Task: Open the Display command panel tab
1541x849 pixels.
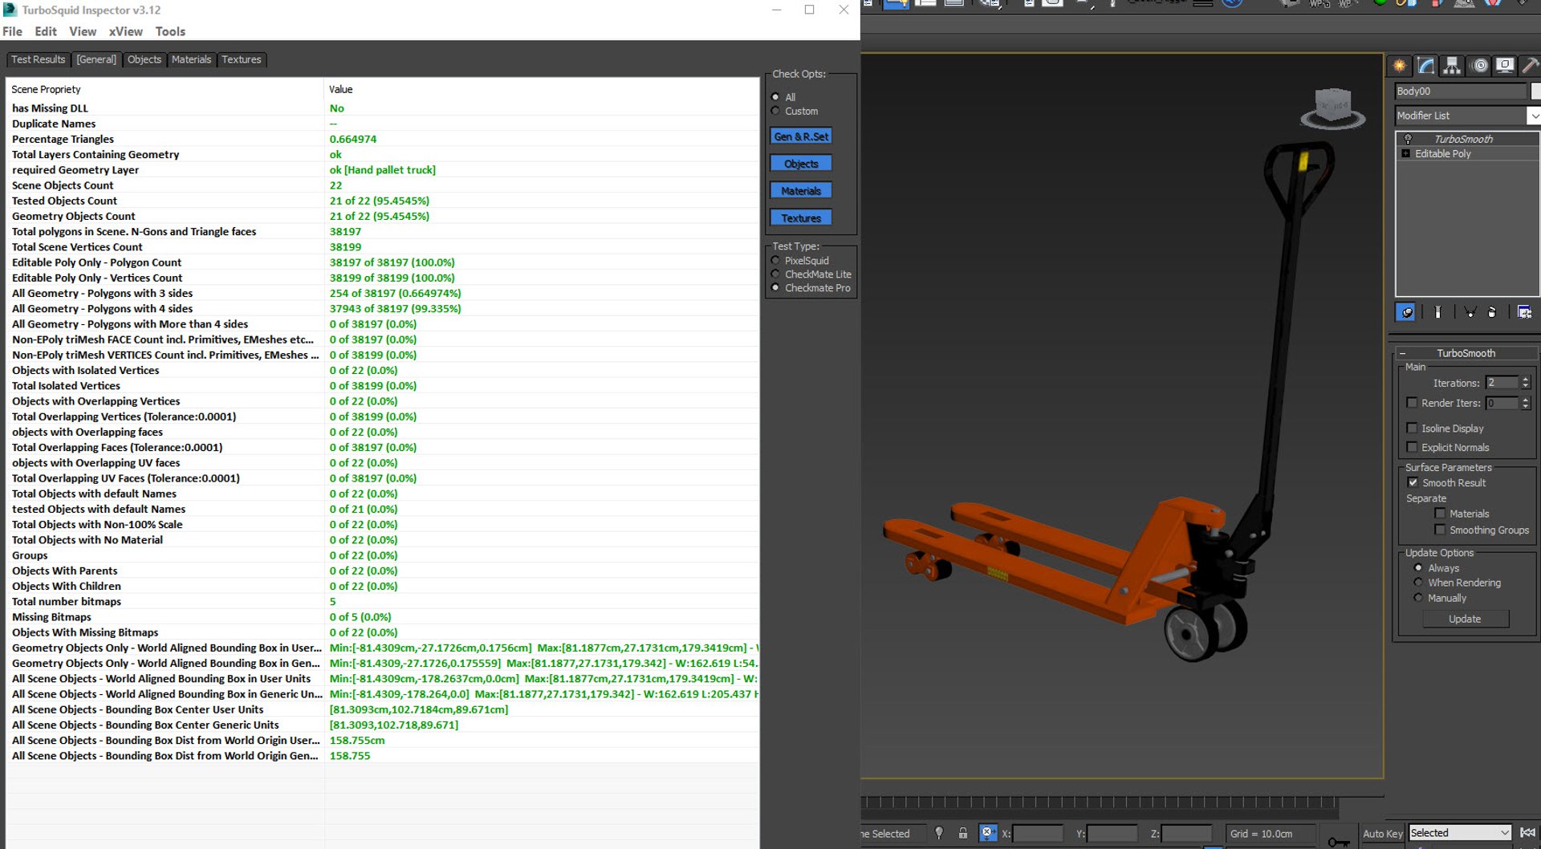Action: tap(1506, 66)
